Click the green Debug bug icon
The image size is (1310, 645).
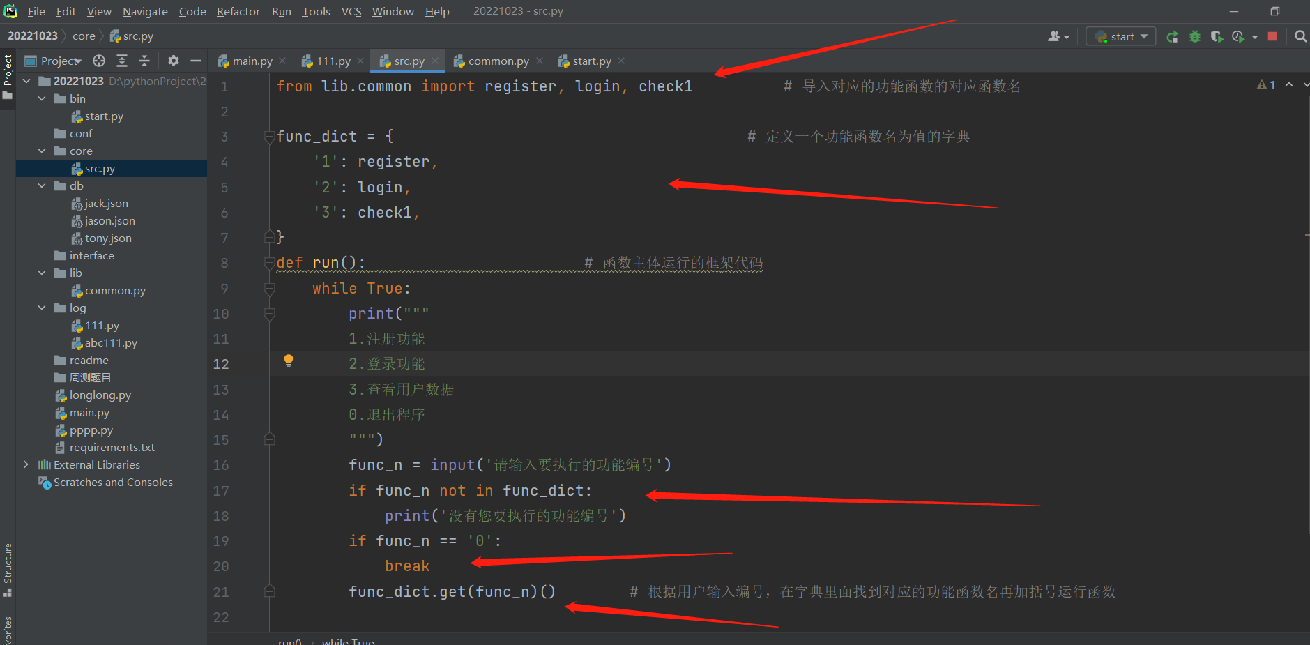click(x=1195, y=36)
